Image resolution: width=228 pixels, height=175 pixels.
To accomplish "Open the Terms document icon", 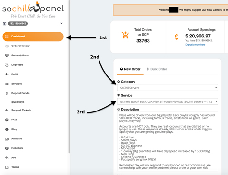I will point(7,167).
